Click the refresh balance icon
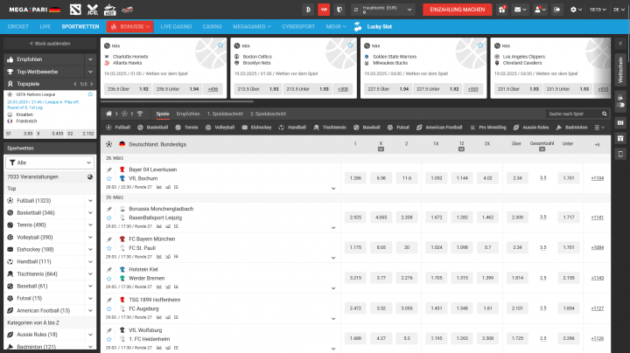This screenshot has width=630, height=353. pyautogui.click(x=355, y=10)
